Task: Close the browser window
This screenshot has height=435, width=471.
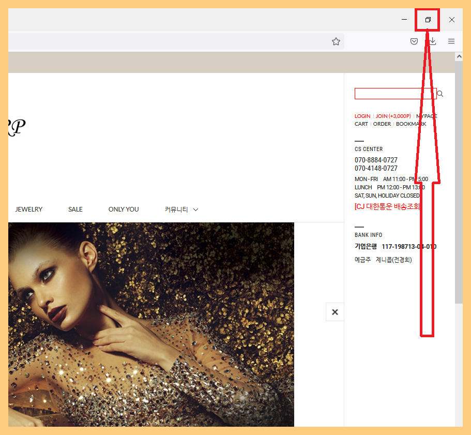Action: pos(451,20)
